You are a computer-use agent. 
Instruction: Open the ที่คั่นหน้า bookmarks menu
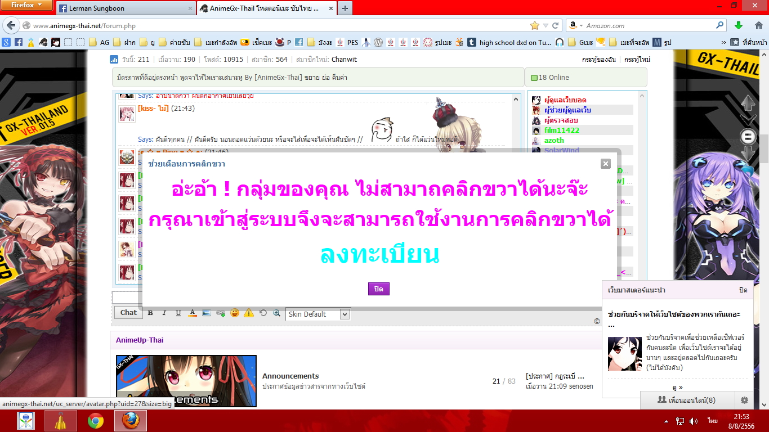point(749,42)
